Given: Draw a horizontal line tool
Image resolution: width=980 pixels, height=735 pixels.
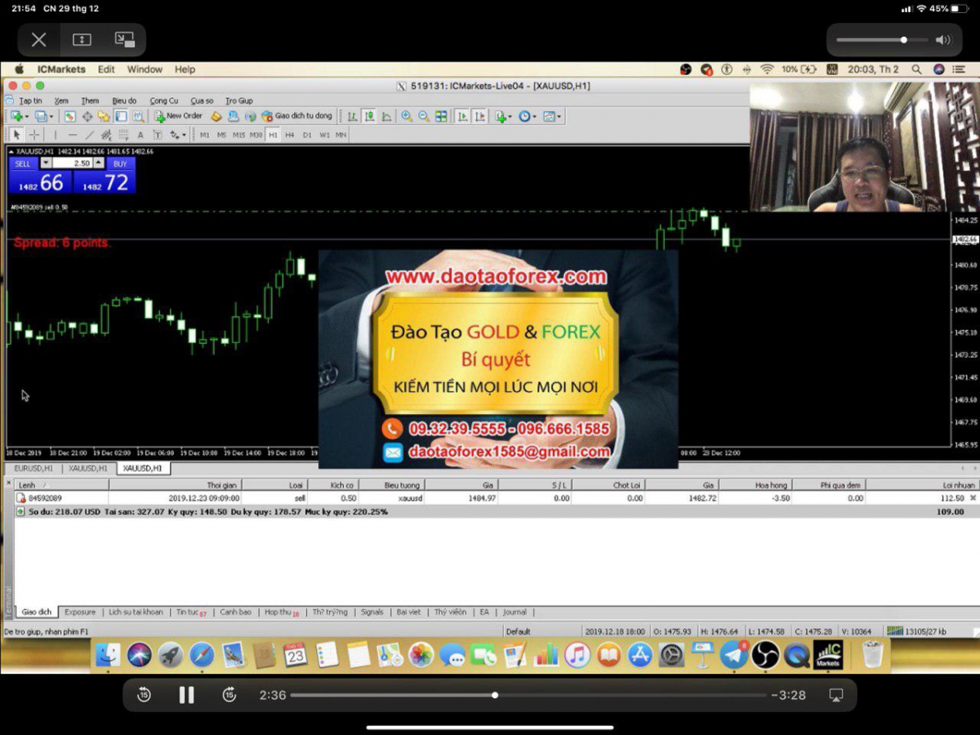Looking at the screenshot, I should (72, 135).
